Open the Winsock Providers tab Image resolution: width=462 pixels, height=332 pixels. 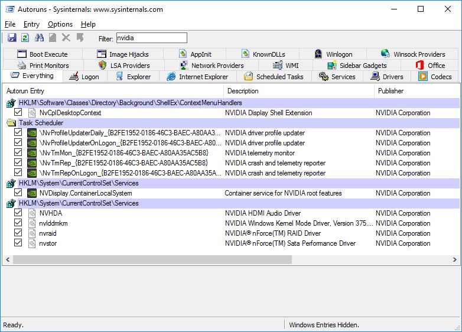tap(413, 54)
